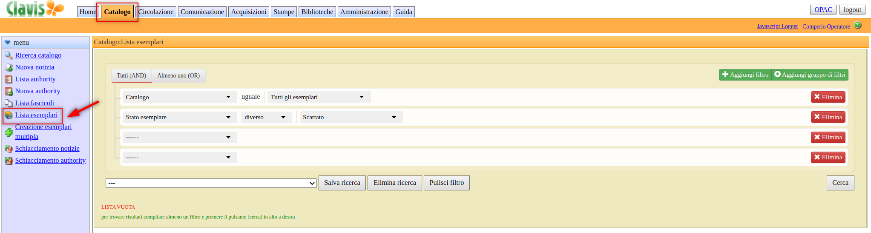
Task: Click Aggiungi filtro button
Action: click(x=745, y=75)
